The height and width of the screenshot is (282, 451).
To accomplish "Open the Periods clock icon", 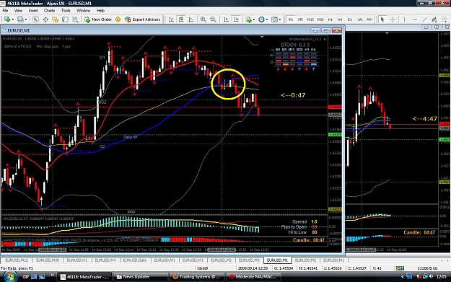I will [x=261, y=19].
